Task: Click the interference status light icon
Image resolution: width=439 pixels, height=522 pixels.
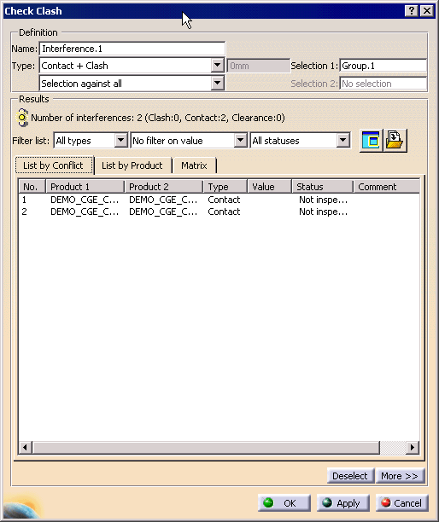Action: coord(22,118)
